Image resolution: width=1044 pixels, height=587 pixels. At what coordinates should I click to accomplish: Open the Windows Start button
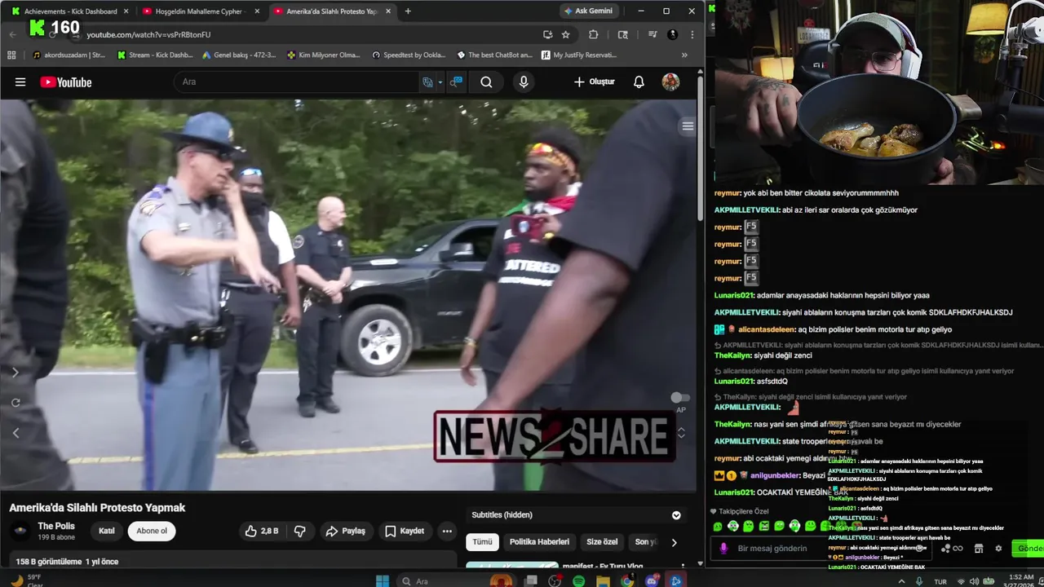pyautogui.click(x=383, y=581)
